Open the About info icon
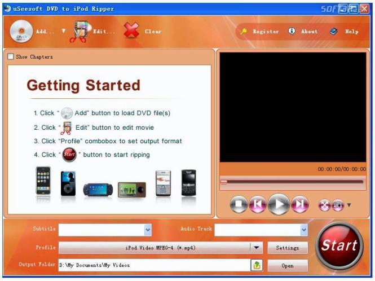The image size is (375, 281). point(292,31)
